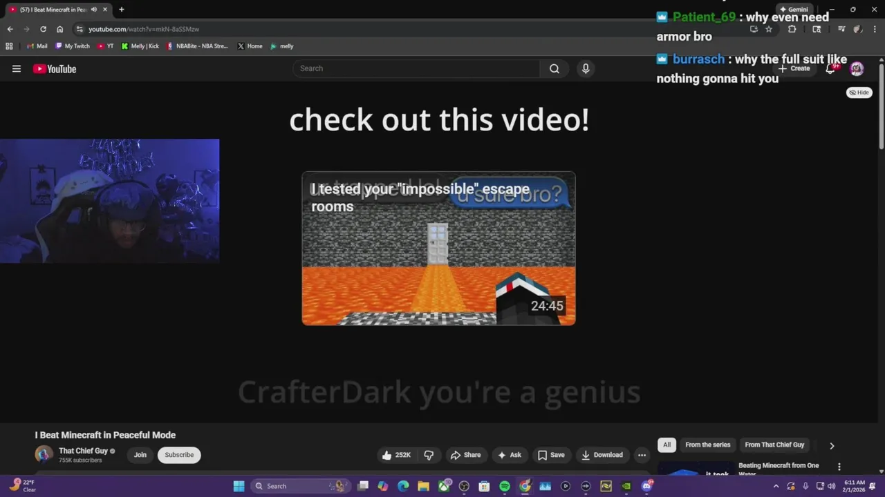Viewport: 885px width, 497px height.
Task: Open Xbox app in taskbar
Action: [444, 486]
